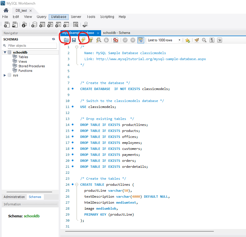Click line 'DROP TABLE IF EXISTS payments;'
The height and width of the screenshot is (237, 246).
(x=110, y=155)
